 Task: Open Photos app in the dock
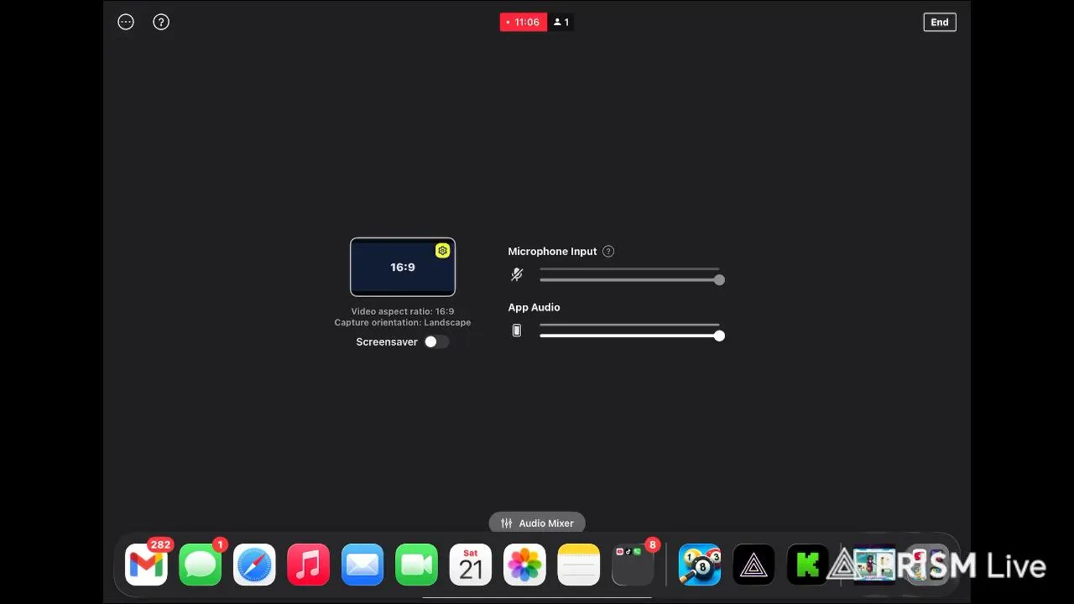525,565
